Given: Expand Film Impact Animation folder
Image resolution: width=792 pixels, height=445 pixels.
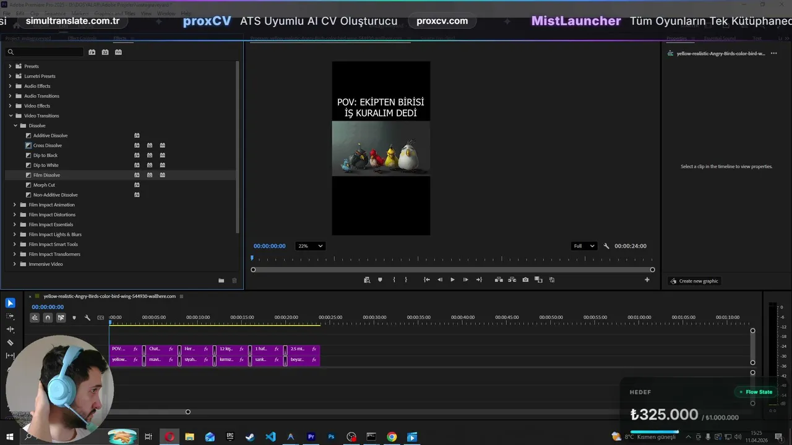Looking at the screenshot, I should pyautogui.click(x=15, y=205).
